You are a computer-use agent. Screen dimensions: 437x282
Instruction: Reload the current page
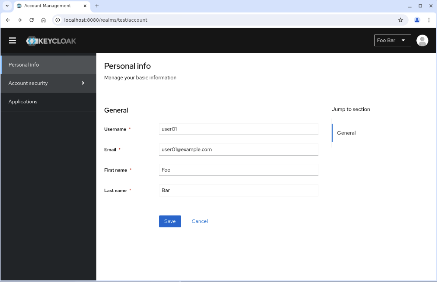31,20
